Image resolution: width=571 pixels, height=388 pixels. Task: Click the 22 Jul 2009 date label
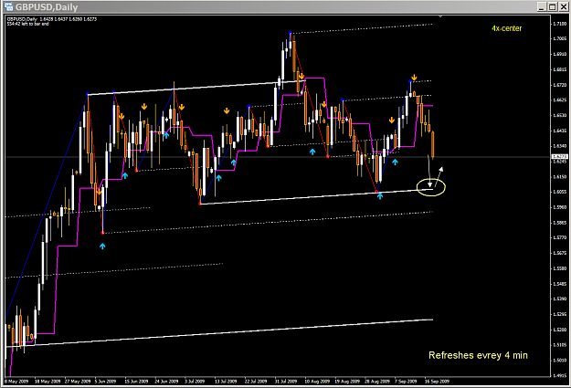pos(256,382)
